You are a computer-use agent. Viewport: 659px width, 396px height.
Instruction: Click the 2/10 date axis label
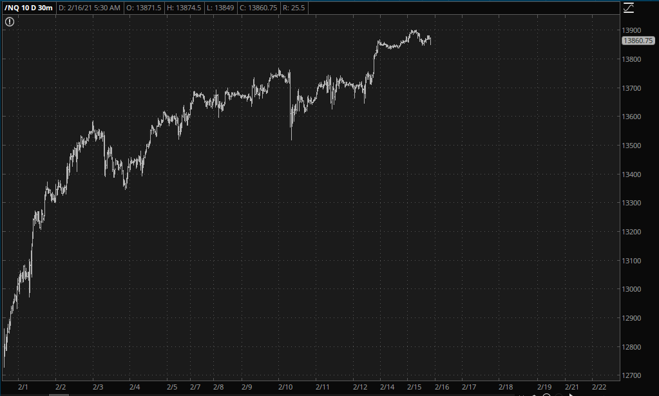(285, 387)
